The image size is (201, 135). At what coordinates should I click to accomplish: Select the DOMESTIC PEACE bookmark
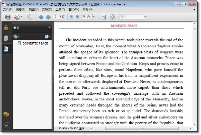[35, 43]
